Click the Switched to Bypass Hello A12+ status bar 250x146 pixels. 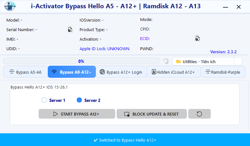click(x=125, y=140)
